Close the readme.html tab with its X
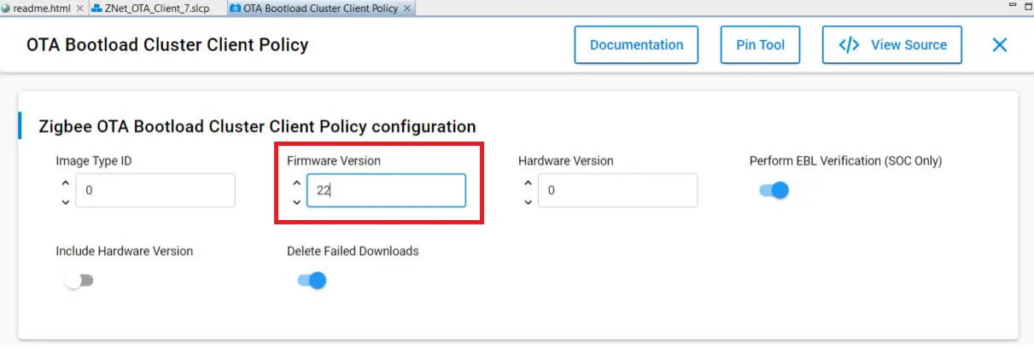The height and width of the screenshot is (348, 1034). tap(80, 9)
